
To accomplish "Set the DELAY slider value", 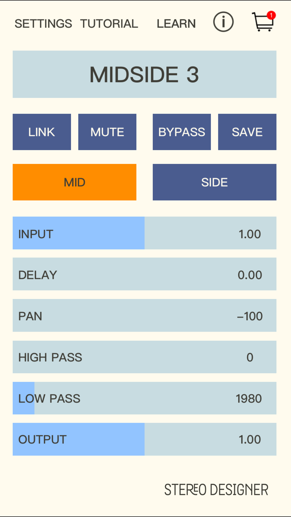I will (x=145, y=274).
